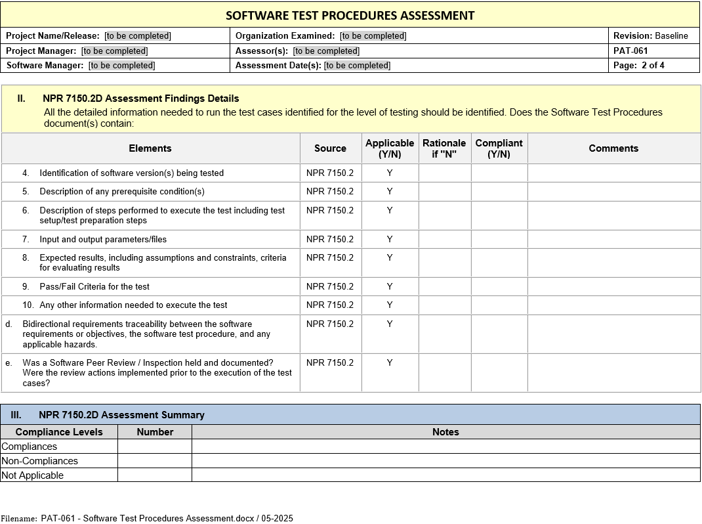This screenshot has height=524, width=702.
Task: Click the Compliant cell for Bidirectional requirements traceability row
Action: (x=499, y=334)
